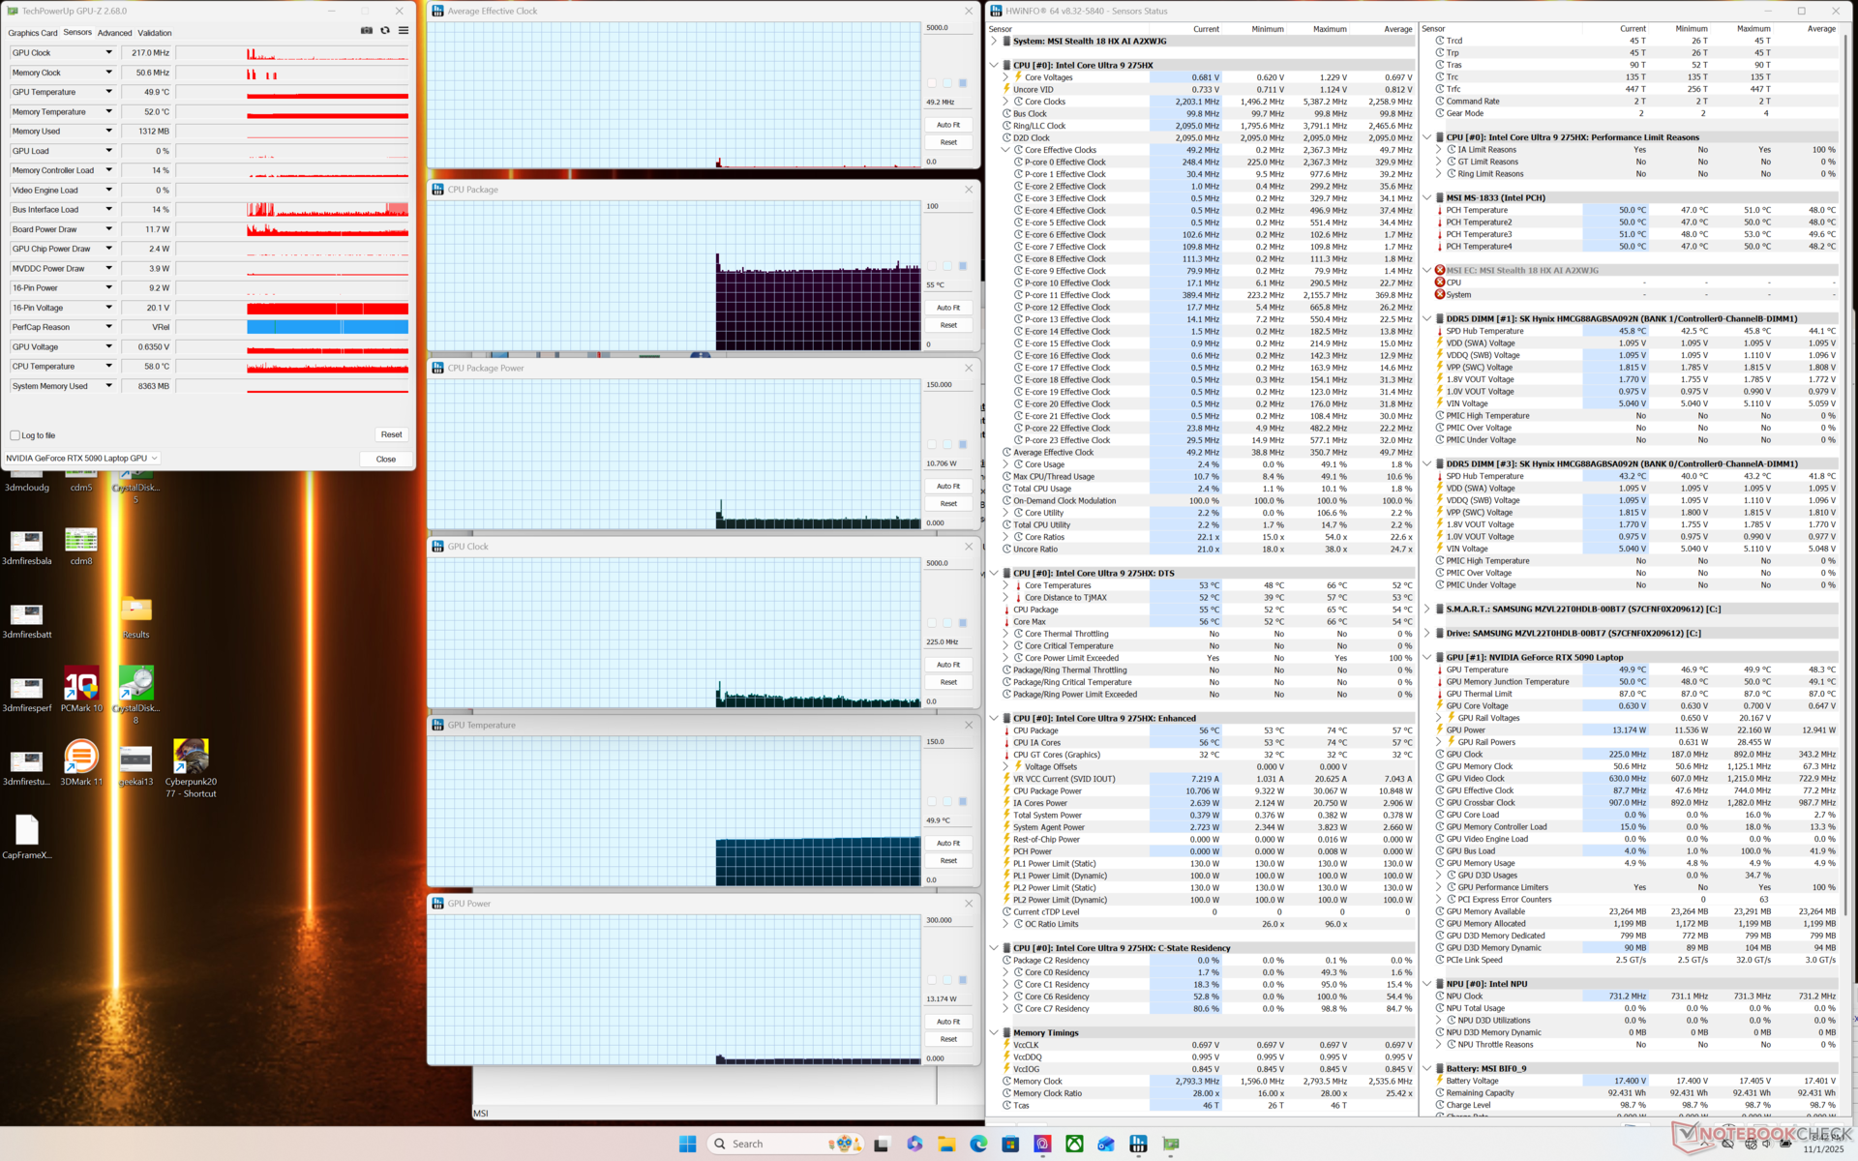Enable the Log to file checkbox
The image size is (1858, 1161).
pyautogui.click(x=15, y=435)
